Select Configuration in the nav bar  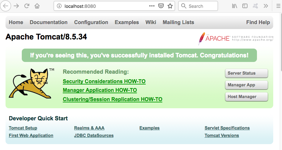[x=91, y=22]
